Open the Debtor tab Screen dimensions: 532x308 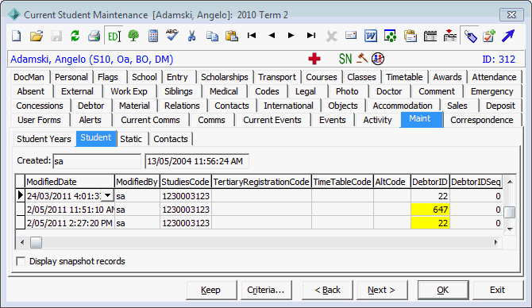pos(91,106)
